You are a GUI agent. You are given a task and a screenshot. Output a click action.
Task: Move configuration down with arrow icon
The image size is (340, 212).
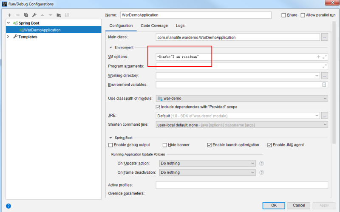pos(51,15)
